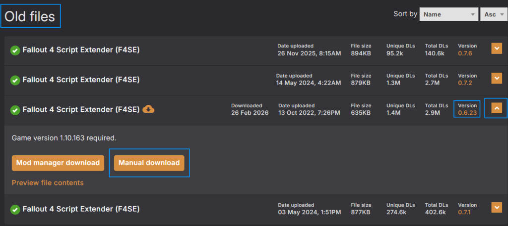Select the F4SE file title uploaded 14 May 2024

81,80
